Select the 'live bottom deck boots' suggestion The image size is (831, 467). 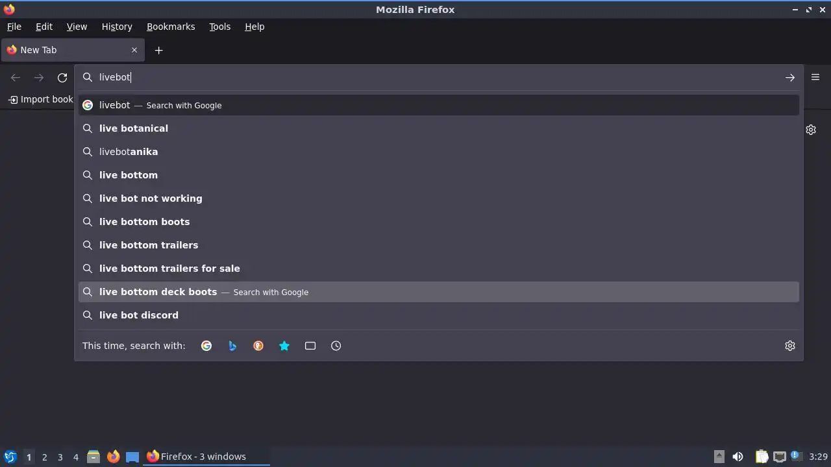pos(439,292)
